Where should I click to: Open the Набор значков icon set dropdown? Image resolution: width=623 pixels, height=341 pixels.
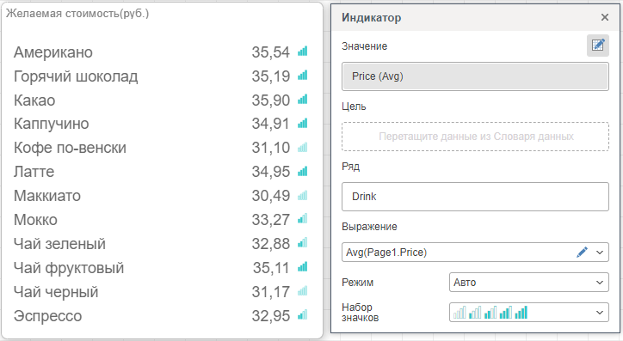(529, 313)
